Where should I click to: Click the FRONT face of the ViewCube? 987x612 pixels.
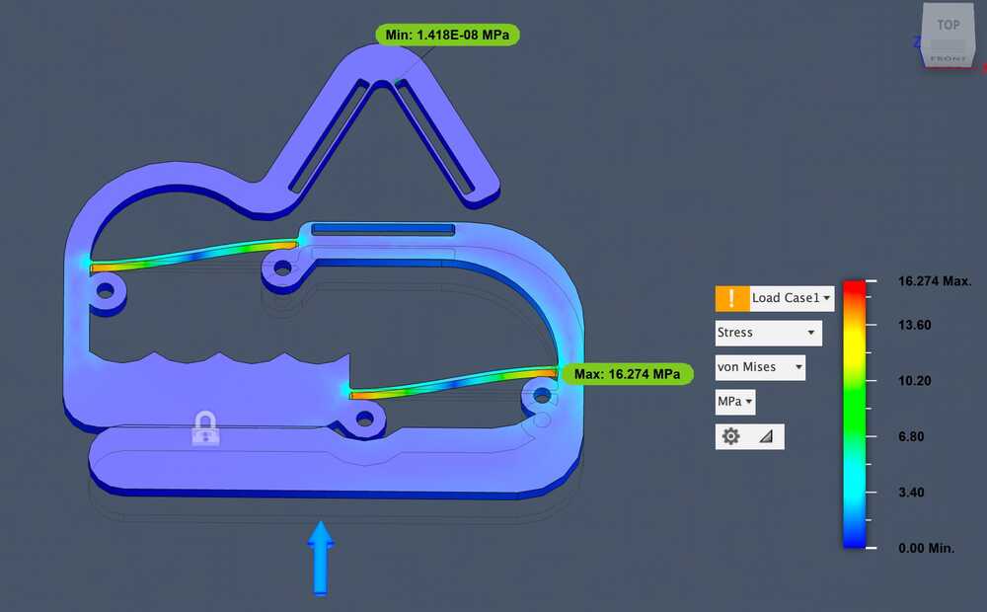tap(949, 56)
